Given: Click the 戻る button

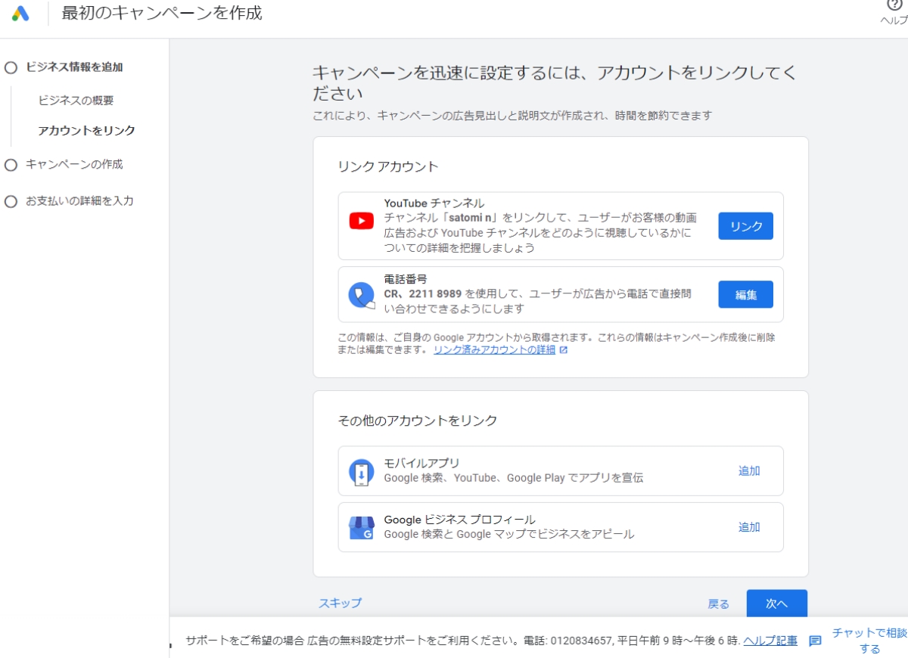Looking at the screenshot, I should pos(718,604).
